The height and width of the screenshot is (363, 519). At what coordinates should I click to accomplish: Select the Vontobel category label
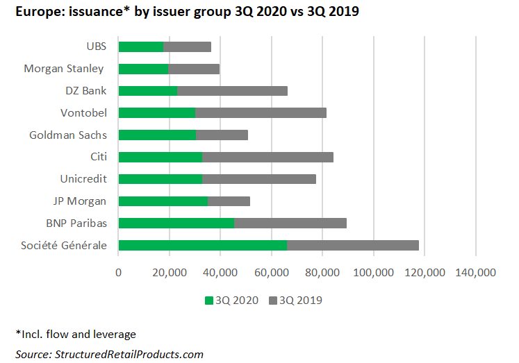83,113
